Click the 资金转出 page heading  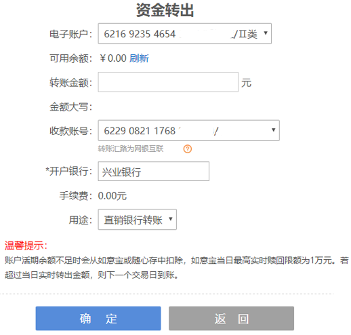(x=165, y=10)
